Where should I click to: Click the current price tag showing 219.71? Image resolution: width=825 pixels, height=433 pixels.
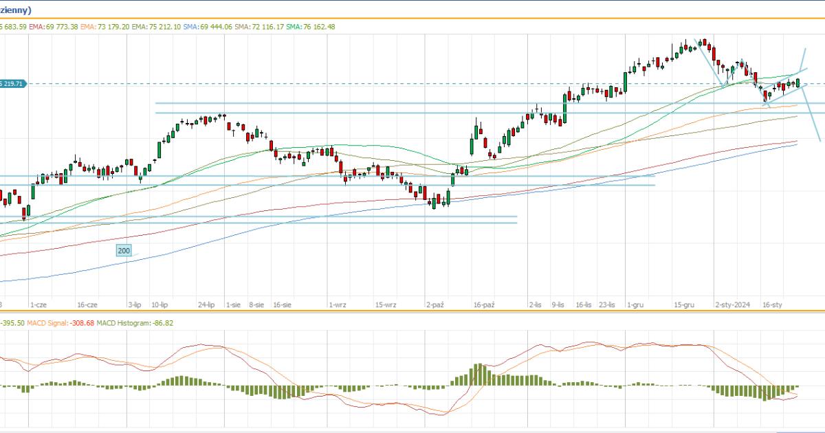(12, 84)
